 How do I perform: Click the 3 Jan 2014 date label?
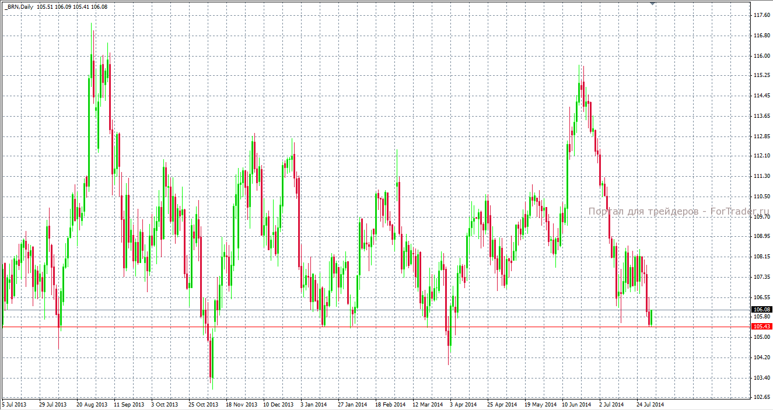[314, 404]
